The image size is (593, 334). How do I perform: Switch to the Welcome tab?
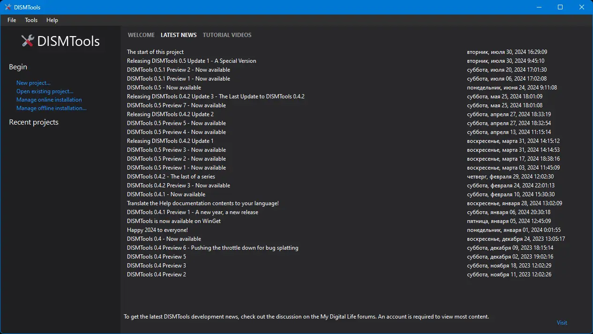click(141, 35)
